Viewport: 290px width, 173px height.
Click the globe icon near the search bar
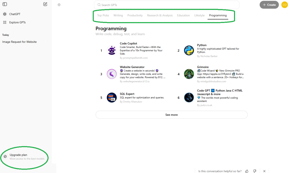coord(59,5)
